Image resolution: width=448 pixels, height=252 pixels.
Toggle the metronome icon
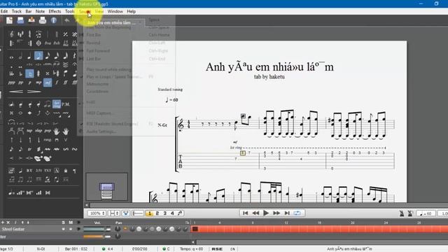pos(402,213)
